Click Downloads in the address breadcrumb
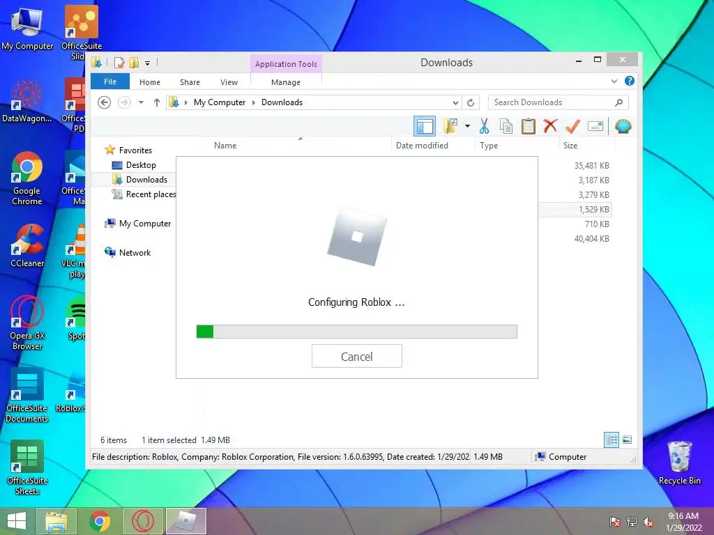714x535 pixels. (282, 102)
